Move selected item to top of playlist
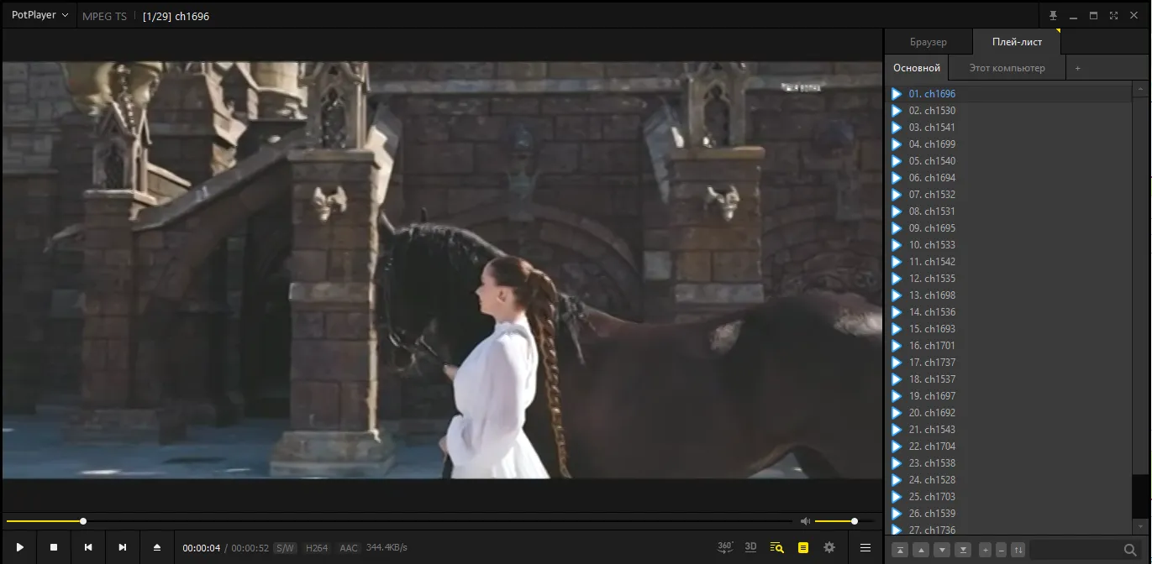Screen dimensions: 1152x564 click(x=900, y=550)
